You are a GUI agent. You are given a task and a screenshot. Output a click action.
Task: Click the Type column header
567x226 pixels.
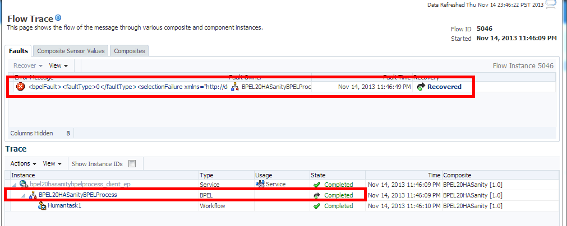pyautogui.click(x=227, y=175)
